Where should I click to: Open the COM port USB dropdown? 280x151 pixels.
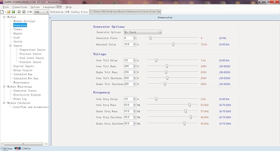pyautogui.click(x=41, y=12)
